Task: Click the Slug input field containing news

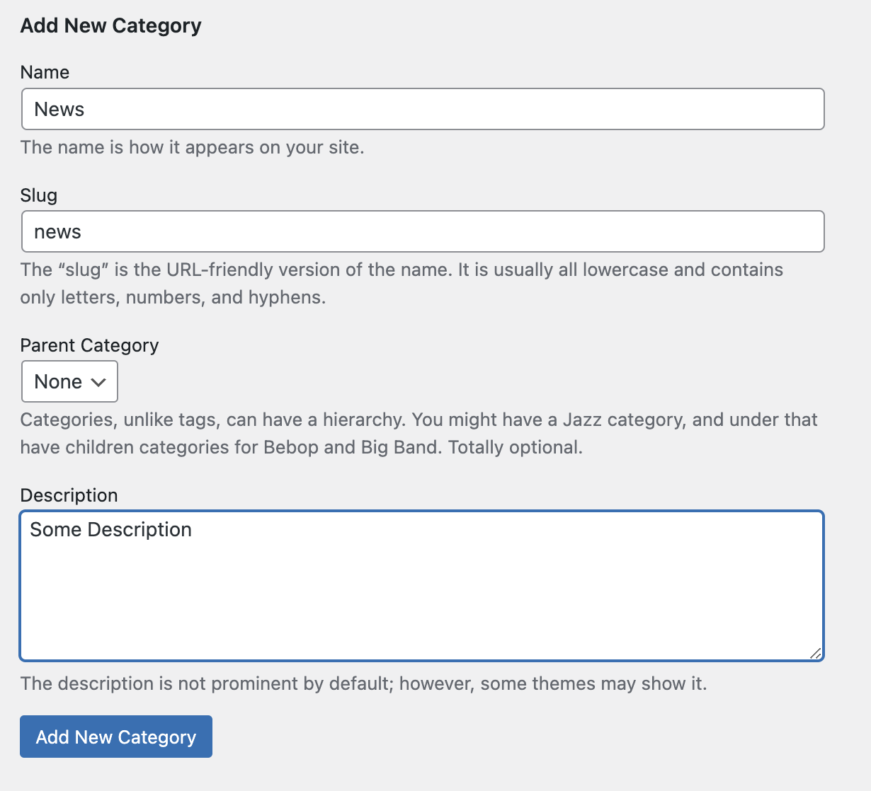Action: pyautogui.click(x=423, y=231)
